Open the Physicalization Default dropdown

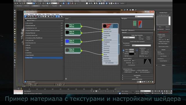[141, 45]
